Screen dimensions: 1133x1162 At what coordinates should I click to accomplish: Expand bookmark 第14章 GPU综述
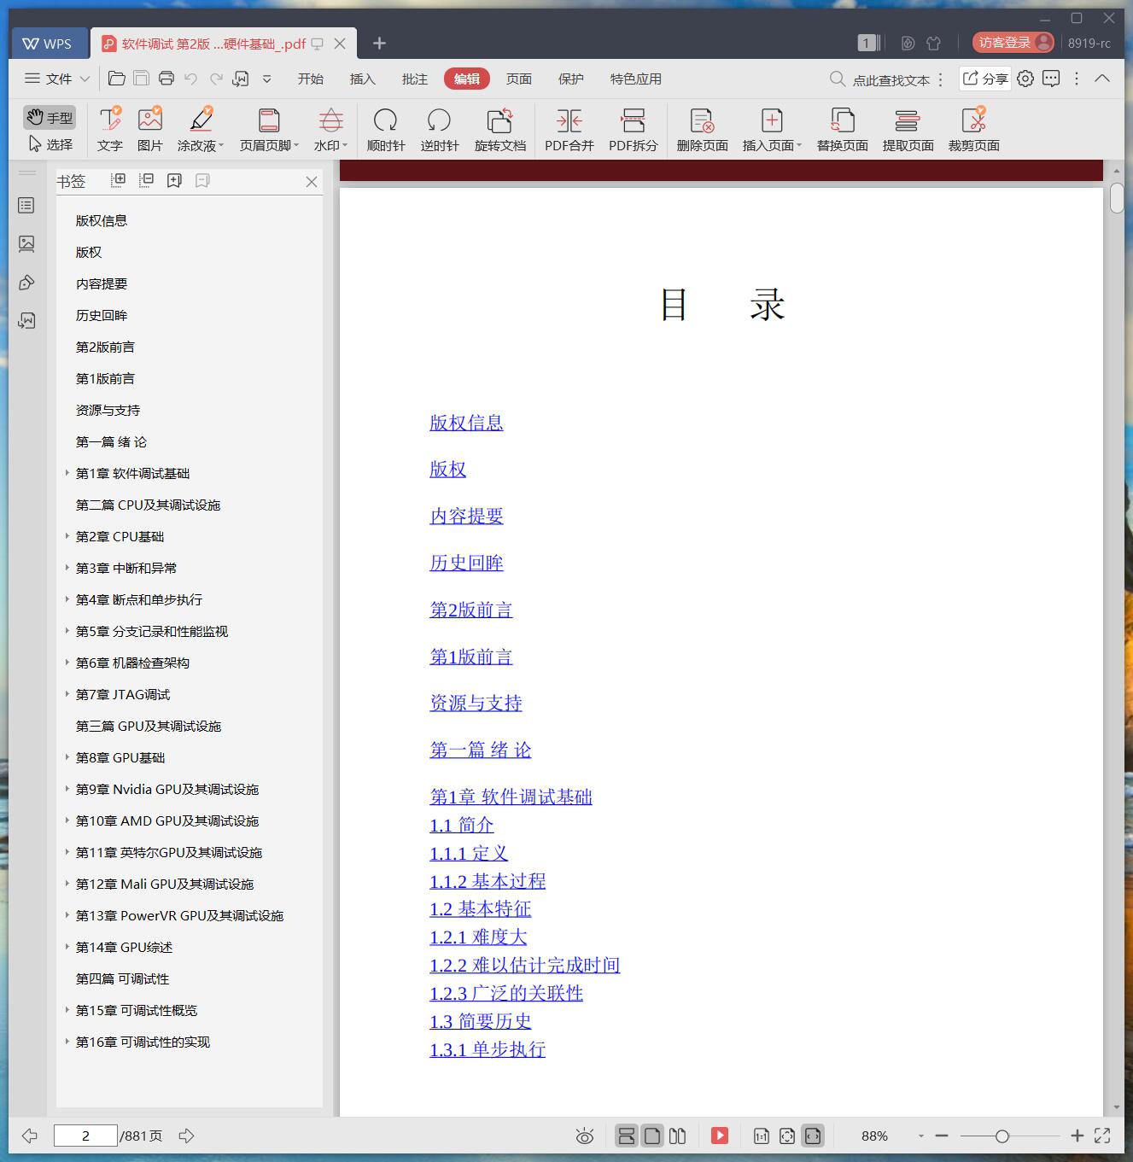coord(67,947)
